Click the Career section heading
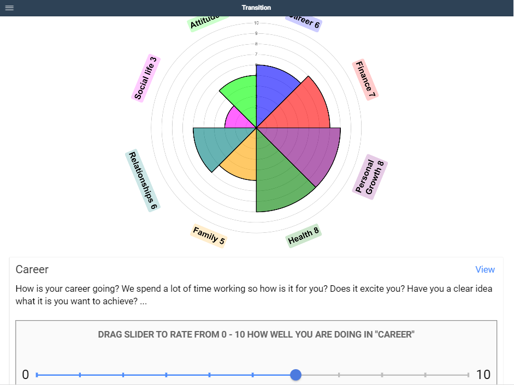The image size is (514, 385). (32, 269)
